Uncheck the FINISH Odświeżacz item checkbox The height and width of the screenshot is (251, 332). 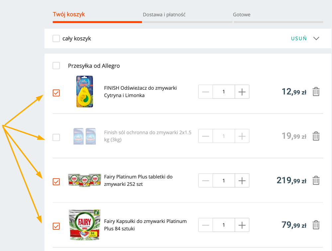point(56,93)
